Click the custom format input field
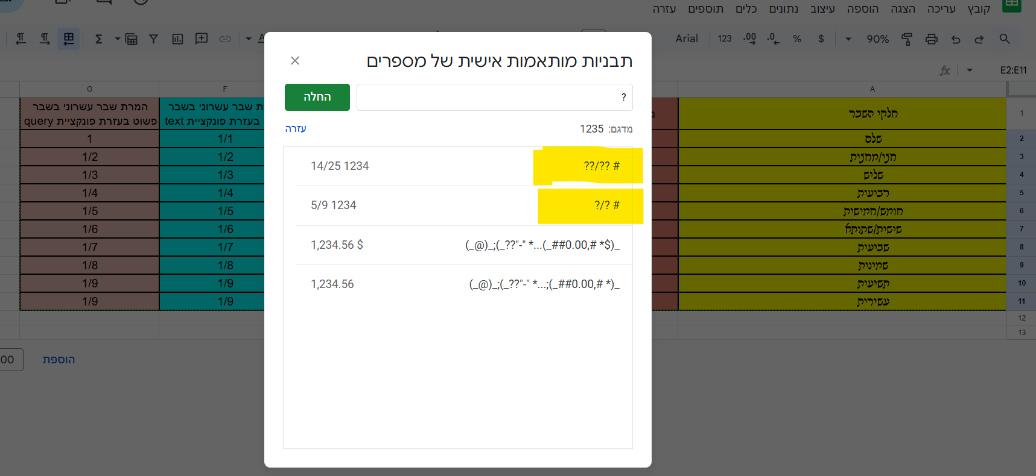 pos(495,97)
